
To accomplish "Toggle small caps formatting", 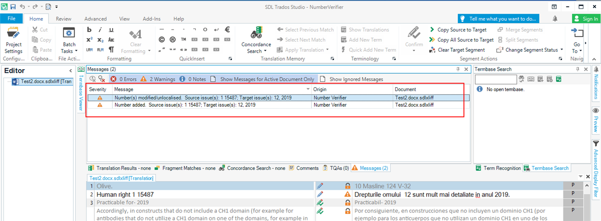I will point(111,40).
